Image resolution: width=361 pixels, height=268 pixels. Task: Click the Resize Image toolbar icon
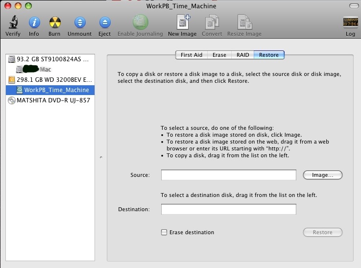pos(244,22)
